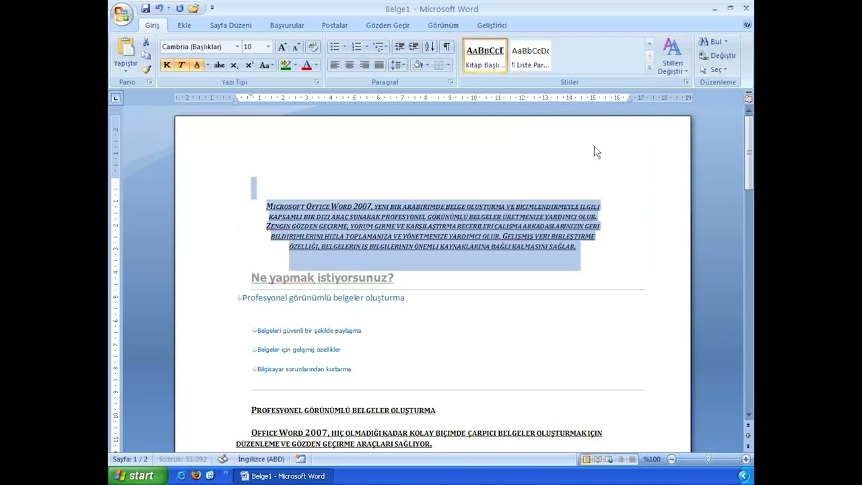Click zoom in plus button
Viewport: 862px width, 485px height.
(745, 459)
